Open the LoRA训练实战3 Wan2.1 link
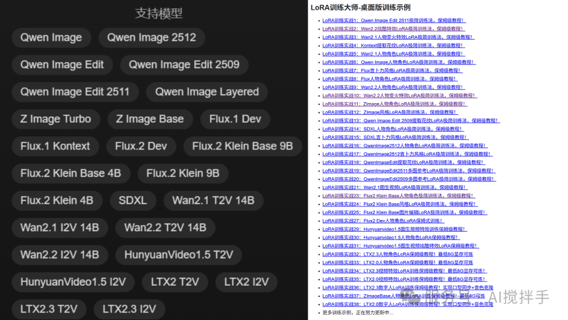This screenshot has height=320, width=568. click(x=399, y=37)
